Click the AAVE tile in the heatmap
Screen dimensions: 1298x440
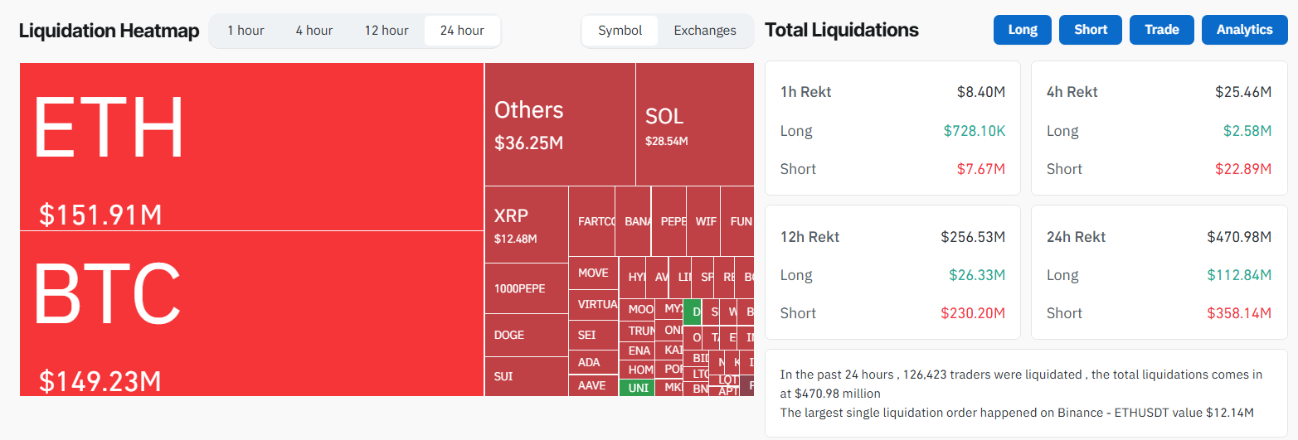[593, 385]
